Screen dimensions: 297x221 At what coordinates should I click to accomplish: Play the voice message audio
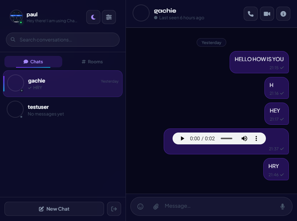point(182,138)
